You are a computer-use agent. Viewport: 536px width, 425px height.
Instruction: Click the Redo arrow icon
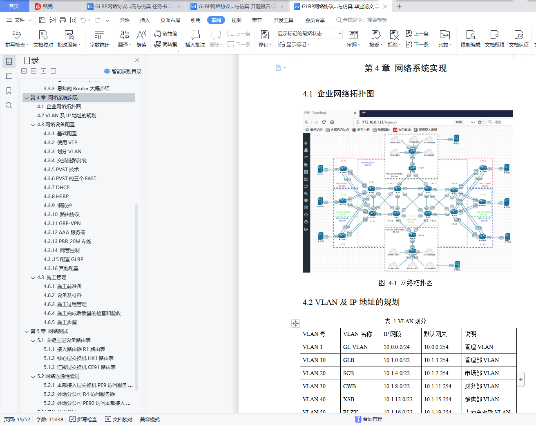[x=97, y=20]
